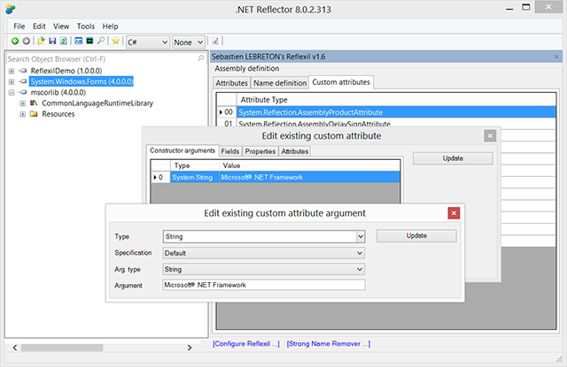Click the .NET Reflector app icon in title bar
The image size is (567, 367).
click(x=11, y=10)
